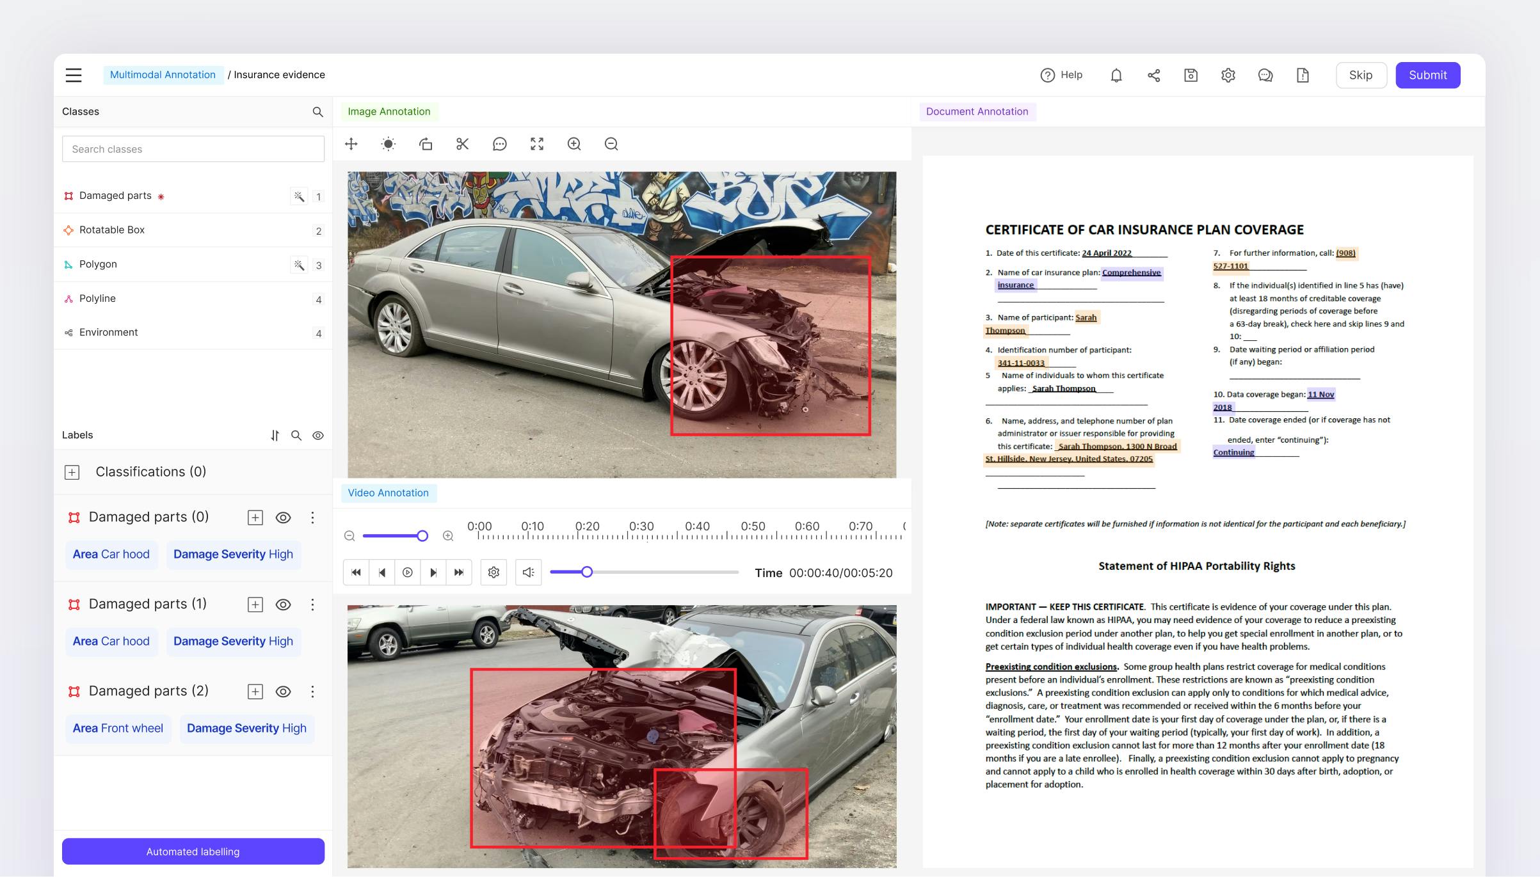Toggle visibility of all labels
The height and width of the screenshot is (877, 1540).
(317, 436)
